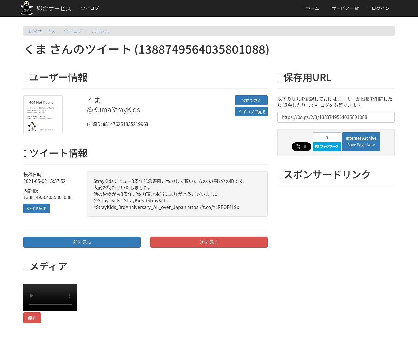
Task: Open the 総合サービス brand link in navbar
Action: point(54,8)
